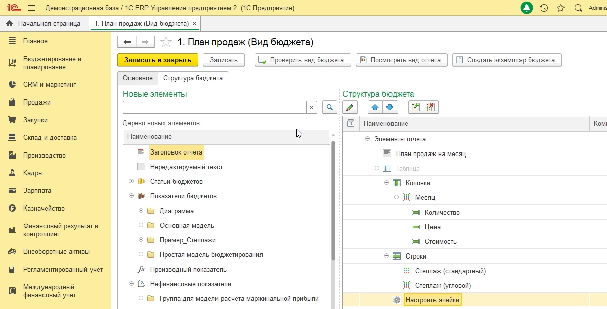Switch to the Основное tab
607x309 pixels.
coord(138,78)
